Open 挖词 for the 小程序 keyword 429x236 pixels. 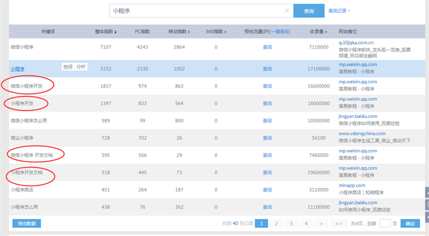point(68,67)
